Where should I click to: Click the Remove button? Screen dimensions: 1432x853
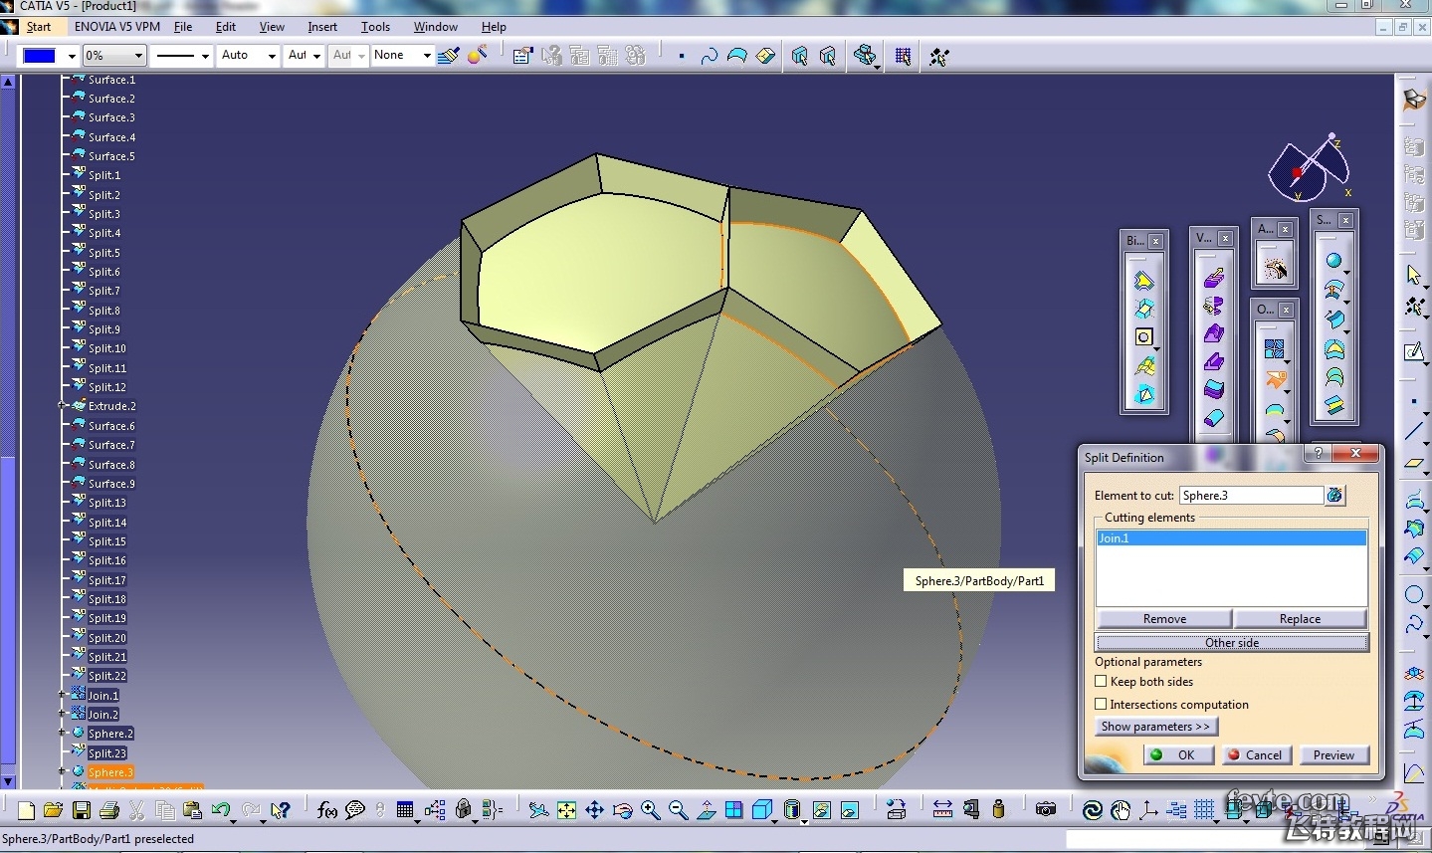coord(1164,618)
